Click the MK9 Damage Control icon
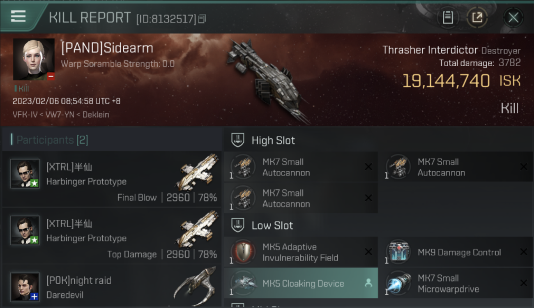 pos(398,252)
